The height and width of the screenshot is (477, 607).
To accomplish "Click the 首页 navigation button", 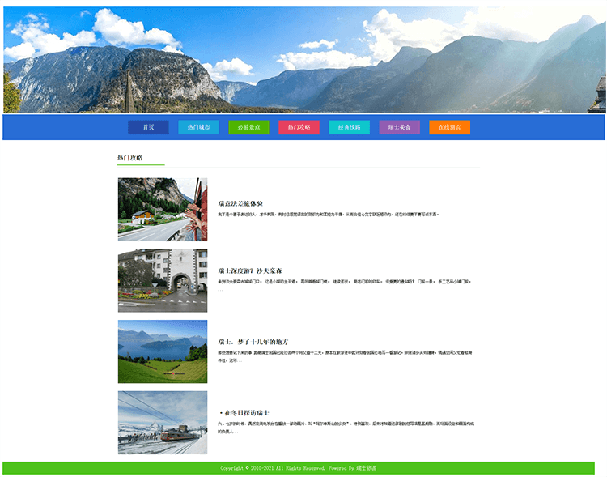I will pos(148,127).
